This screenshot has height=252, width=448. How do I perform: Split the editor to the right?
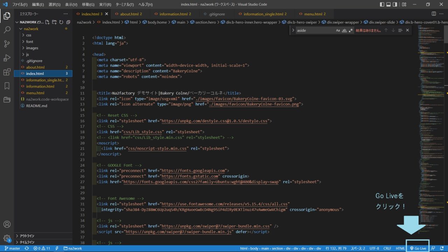coord(434,14)
